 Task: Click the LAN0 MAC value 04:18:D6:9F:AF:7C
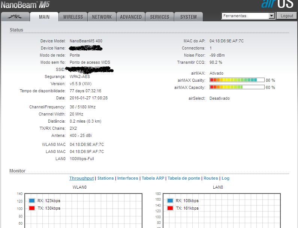tap(87, 151)
